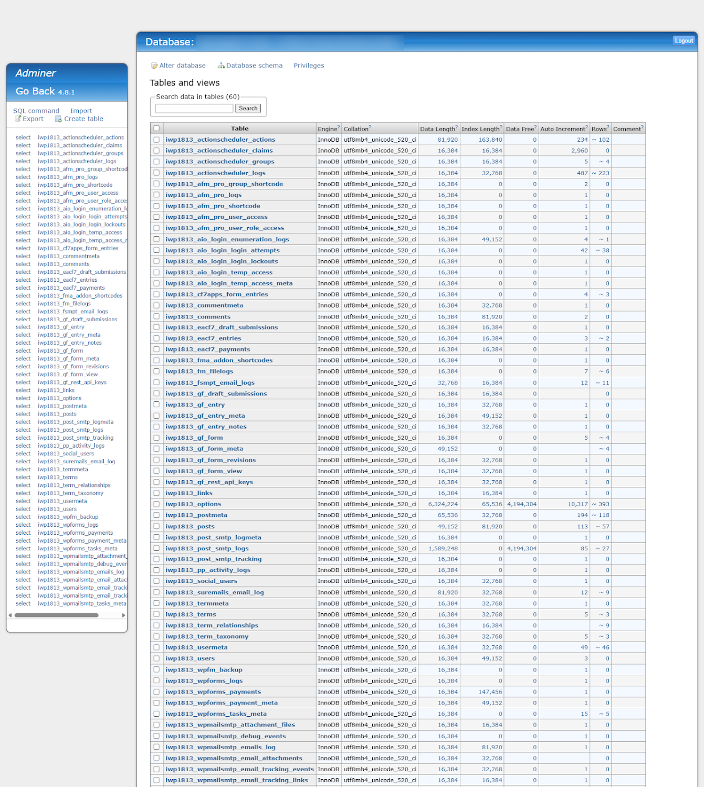Sort tables by Data Length column

point(437,127)
